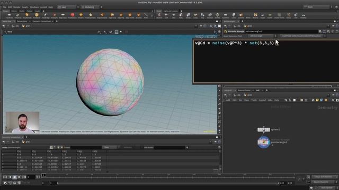This screenshot has height=190, width=339.
Task: Jump to the first frame
Action: (x=5, y=177)
